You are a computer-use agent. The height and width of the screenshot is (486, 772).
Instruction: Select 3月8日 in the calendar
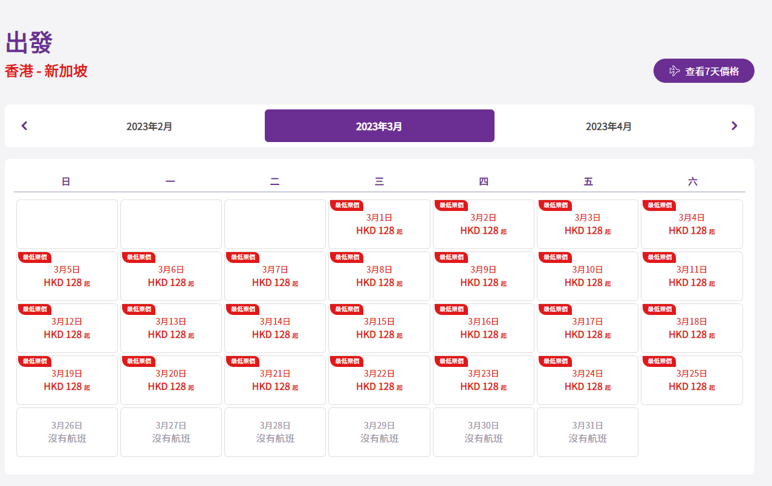379,277
